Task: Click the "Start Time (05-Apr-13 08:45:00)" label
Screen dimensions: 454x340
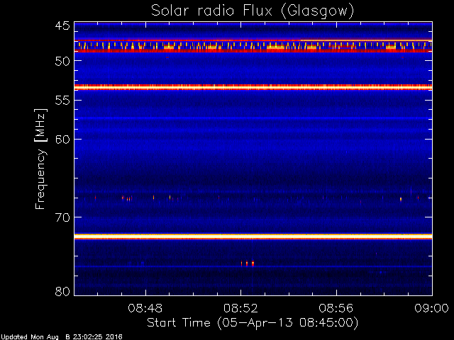Action: pos(253,323)
